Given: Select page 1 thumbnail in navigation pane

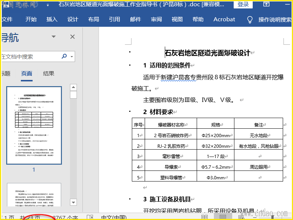Looking at the screenshot, I should [34, 125].
